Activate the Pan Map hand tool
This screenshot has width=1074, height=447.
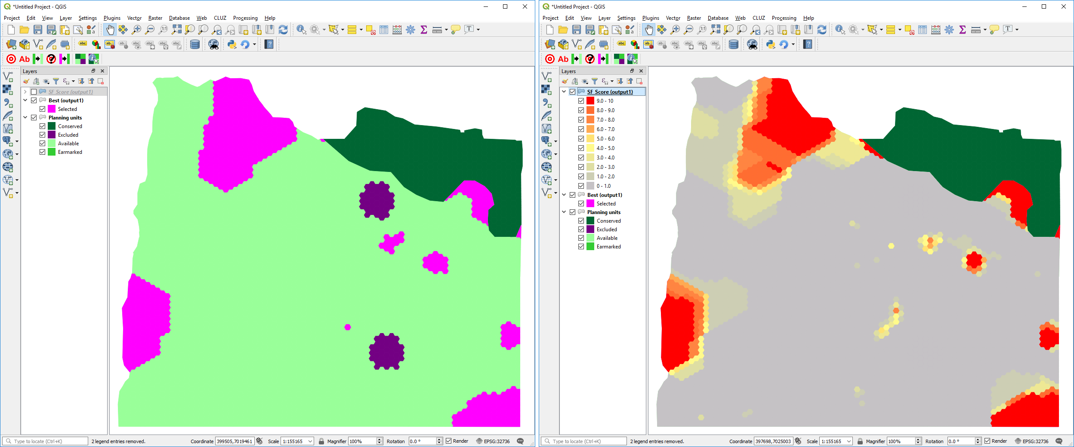point(110,30)
